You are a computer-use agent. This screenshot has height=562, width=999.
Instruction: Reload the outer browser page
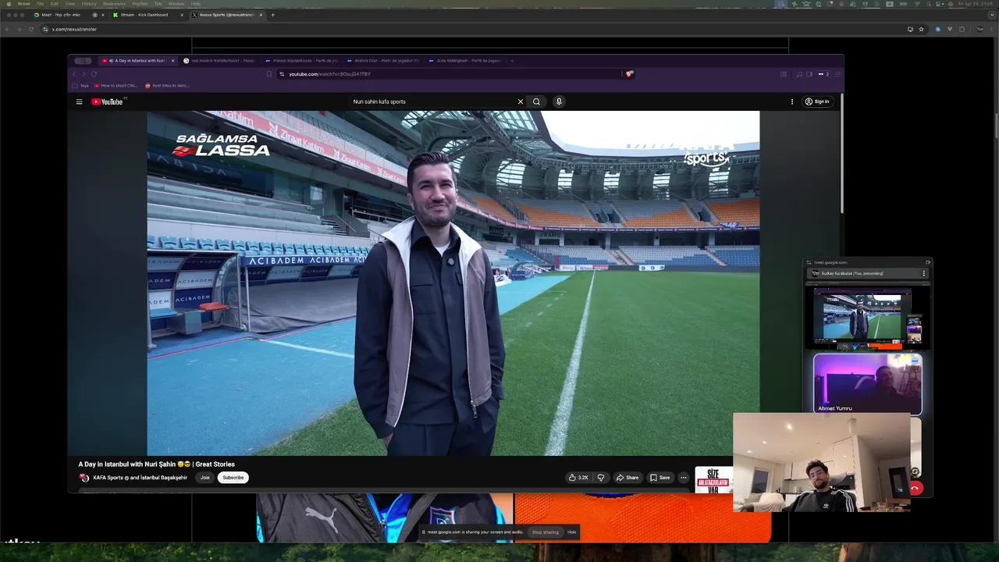(x=31, y=29)
